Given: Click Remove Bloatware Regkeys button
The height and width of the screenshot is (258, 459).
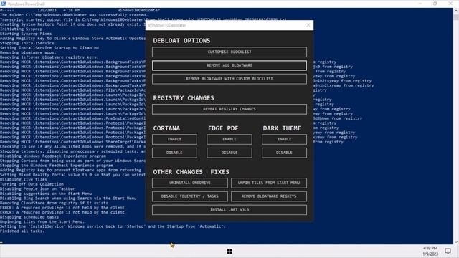Looking at the screenshot, I should 269,196.
